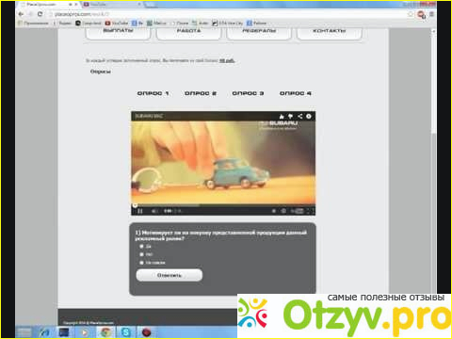The height and width of the screenshot is (339, 452).
Task: Open the YouTube bookmark
Action: 117,23
